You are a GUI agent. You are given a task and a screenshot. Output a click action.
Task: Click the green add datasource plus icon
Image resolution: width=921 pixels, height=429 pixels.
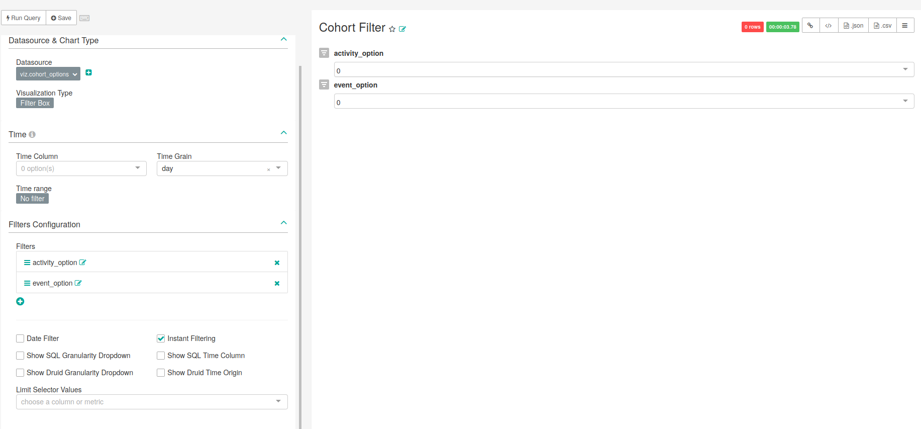88,72
